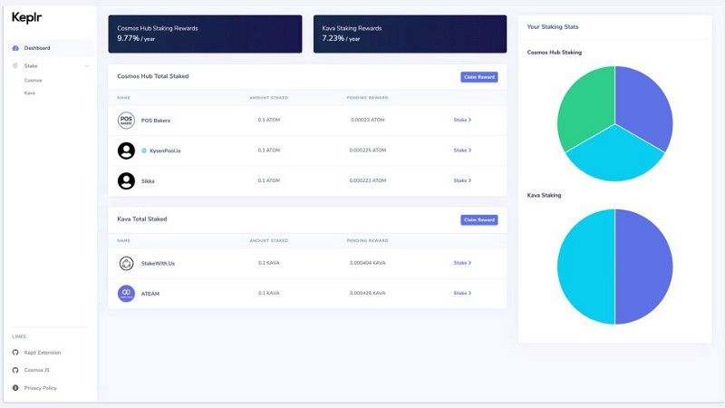Click the 0.1 KAVA amount for StakeWith.Us
This screenshot has width=725, height=408.
coord(269,263)
